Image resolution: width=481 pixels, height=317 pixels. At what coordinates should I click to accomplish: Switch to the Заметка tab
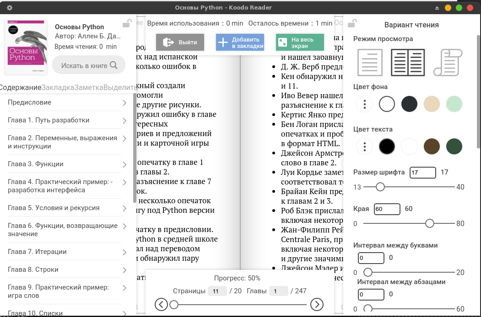click(88, 87)
